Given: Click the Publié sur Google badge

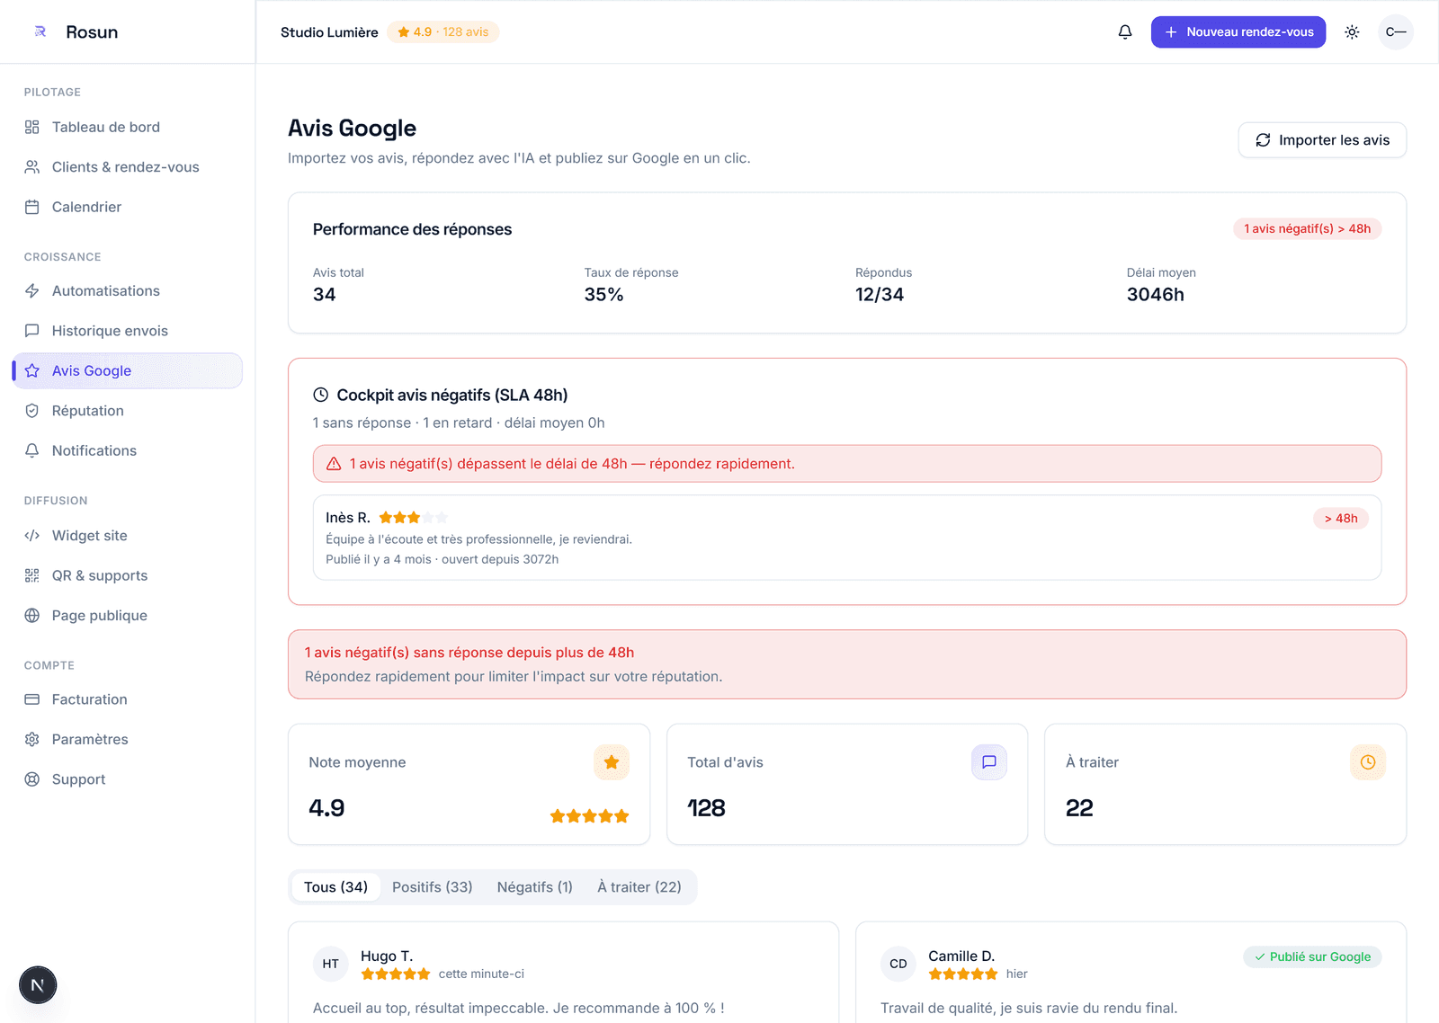Looking at the screenshot, I should pos(1312,957).
